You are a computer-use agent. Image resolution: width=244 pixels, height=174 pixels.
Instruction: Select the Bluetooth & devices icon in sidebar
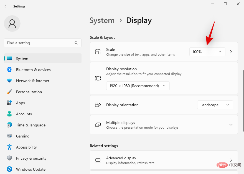click(9, 70)
